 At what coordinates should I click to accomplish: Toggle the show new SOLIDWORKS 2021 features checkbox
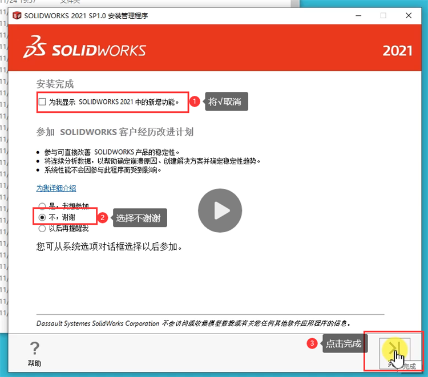pyautogui.click(x=42, y=102)
